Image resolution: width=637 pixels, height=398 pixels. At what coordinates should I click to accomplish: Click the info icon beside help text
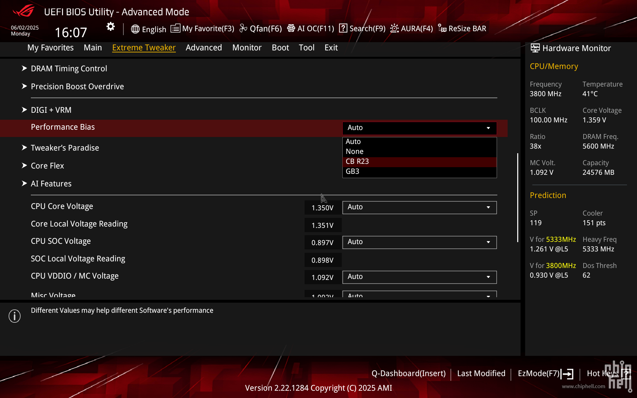pos(15,316)
